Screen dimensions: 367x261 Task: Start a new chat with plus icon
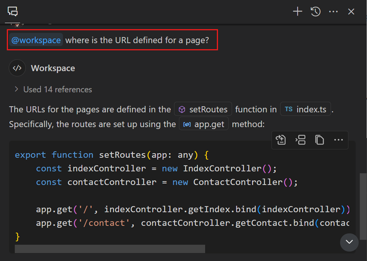[298, 11]
